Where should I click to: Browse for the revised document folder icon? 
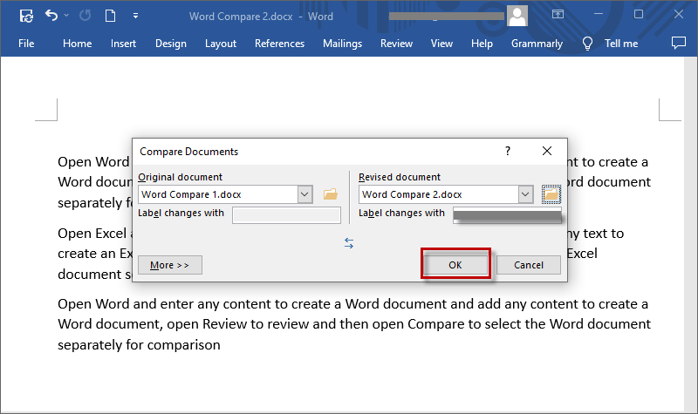coord(551,194)
